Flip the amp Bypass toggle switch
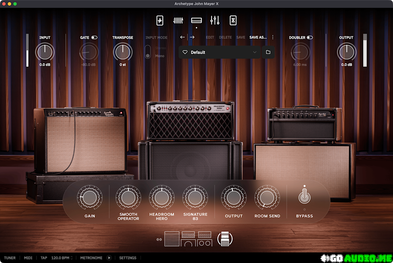This screenshot has height=263, width=393. [304, 197]
